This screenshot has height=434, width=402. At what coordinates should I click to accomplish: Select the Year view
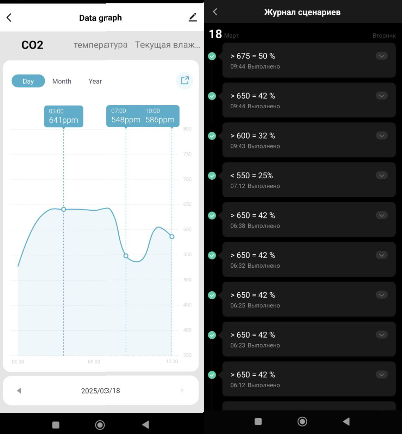pyautogui.click(x=95, y=81)
